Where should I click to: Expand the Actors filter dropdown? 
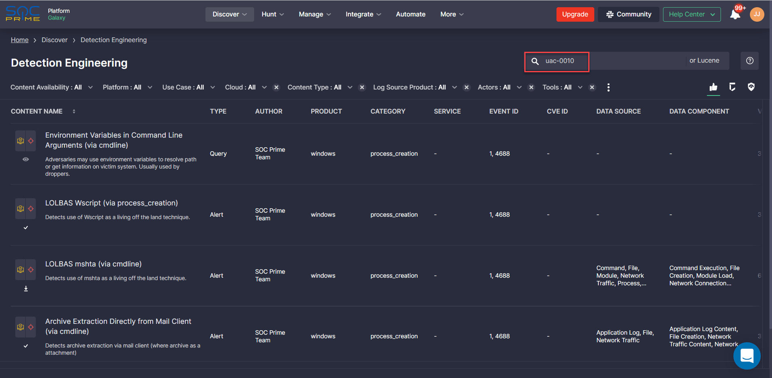coord(500,87)
